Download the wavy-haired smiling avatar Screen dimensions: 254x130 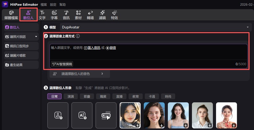[x=162, y=125]
